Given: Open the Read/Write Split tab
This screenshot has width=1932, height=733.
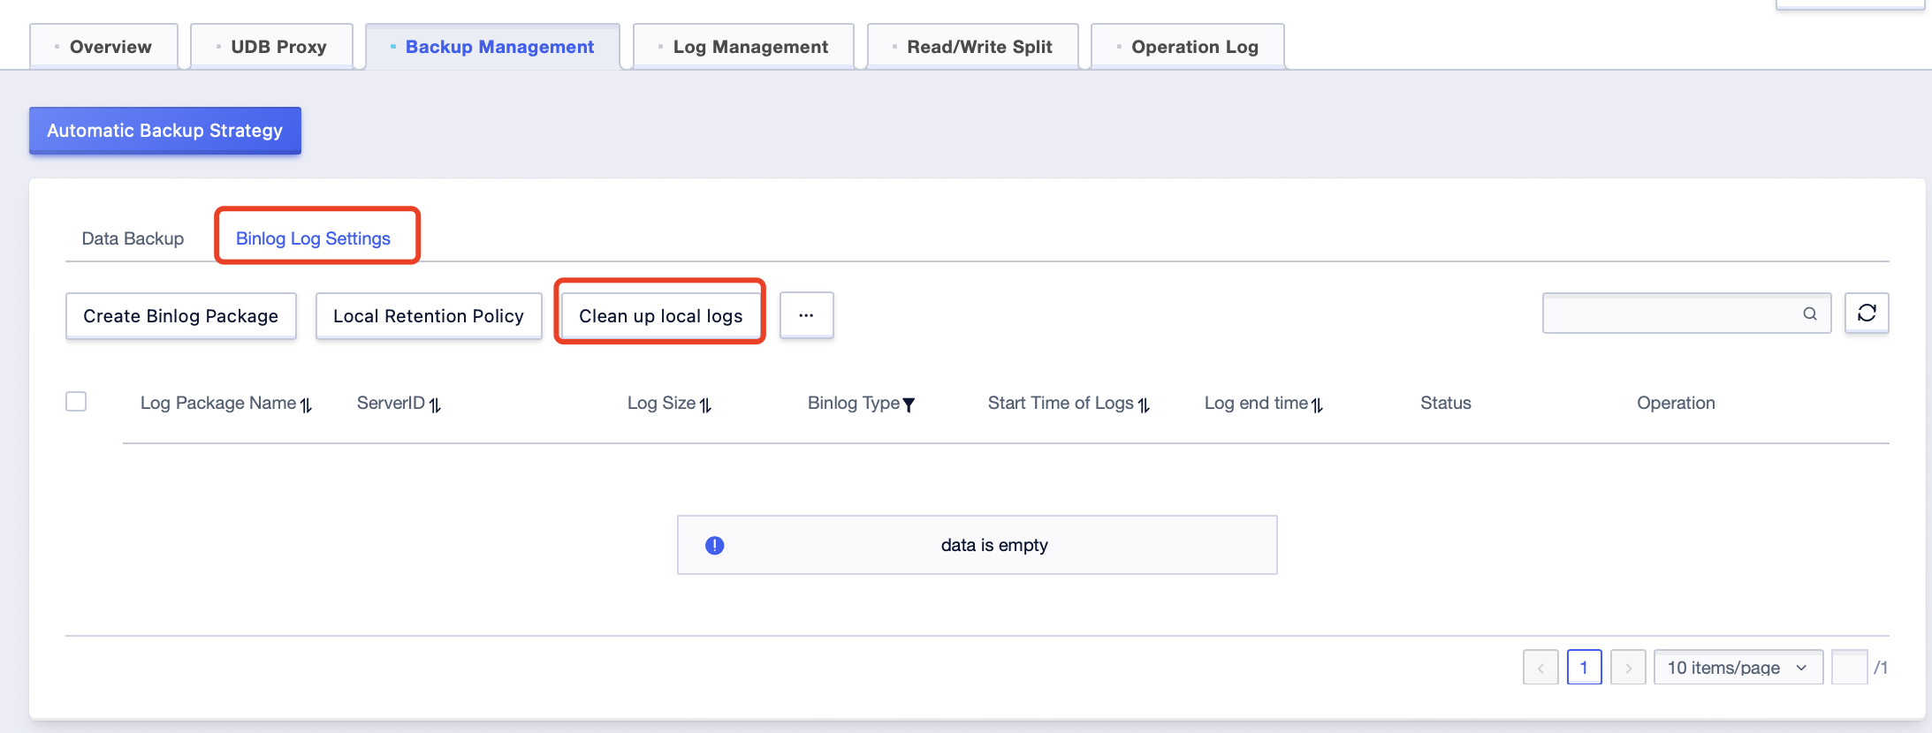Looking at the screenshot, I should click(972, 47).
